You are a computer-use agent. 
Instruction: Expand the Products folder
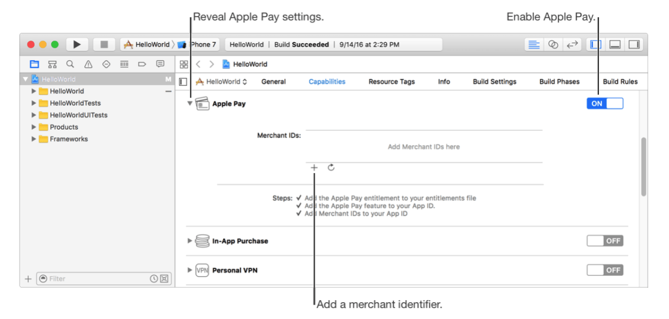(x=34, y=127)
